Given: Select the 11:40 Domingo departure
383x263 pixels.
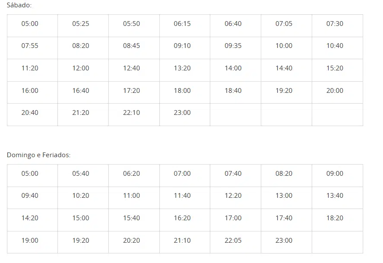Looking at the screenshot, I should (x=182, y=196).
